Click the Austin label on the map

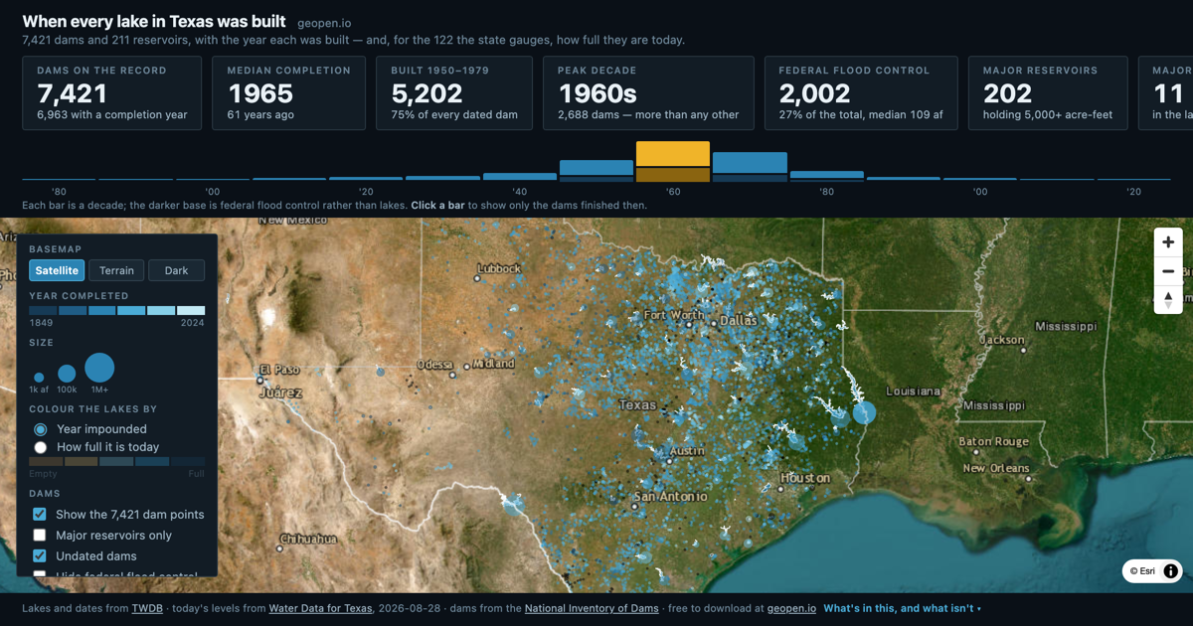click(x=687, y=451)
